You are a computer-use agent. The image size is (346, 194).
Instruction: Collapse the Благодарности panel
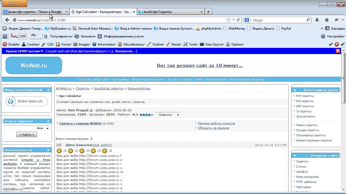(x=48, y=150)
